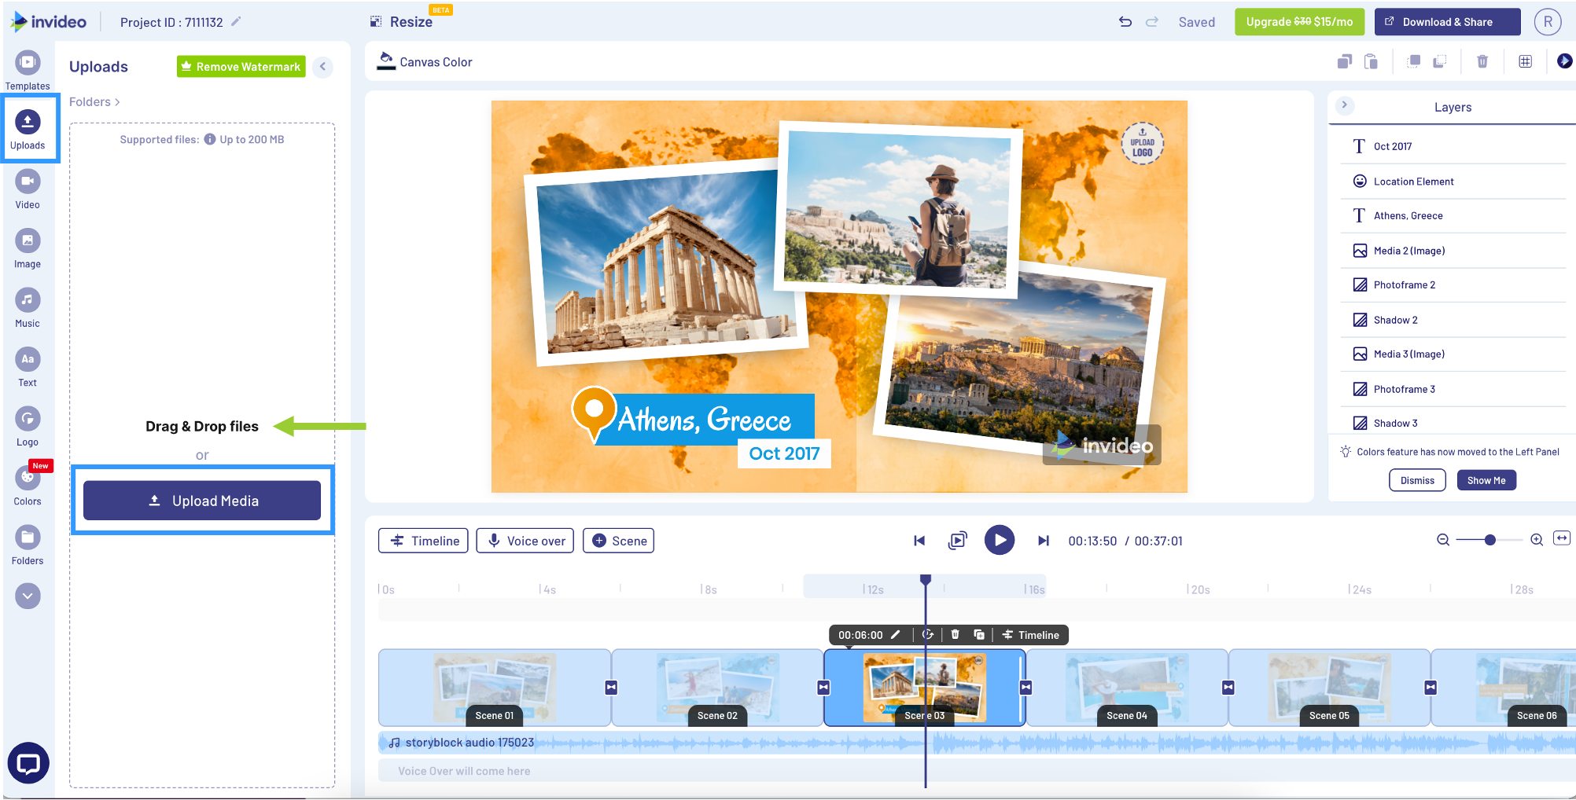The width and height of the screenshot is (1576, 800).
Task: Open the Resize beta feature
Action: [401, 21]
